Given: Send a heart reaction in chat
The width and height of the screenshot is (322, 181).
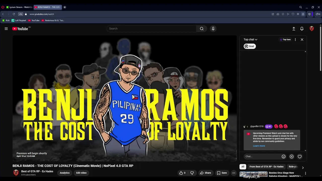Looking at the screenshot, I should 300,156.
